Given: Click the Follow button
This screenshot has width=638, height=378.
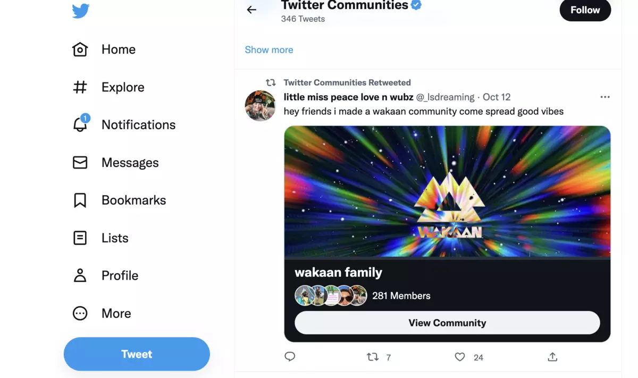Looking at the screenshot, I should click(x=585, y=10).
